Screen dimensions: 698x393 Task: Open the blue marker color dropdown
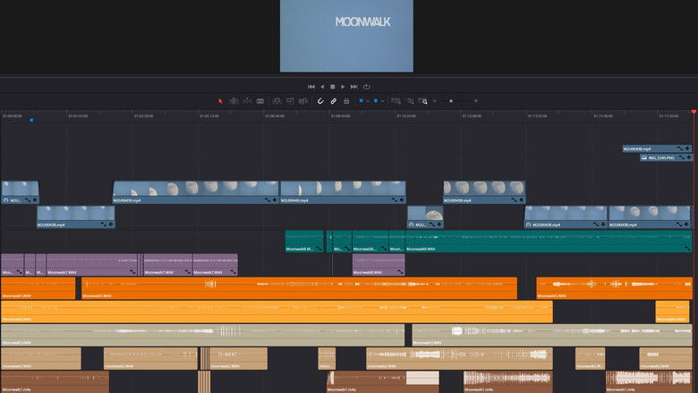383,101
